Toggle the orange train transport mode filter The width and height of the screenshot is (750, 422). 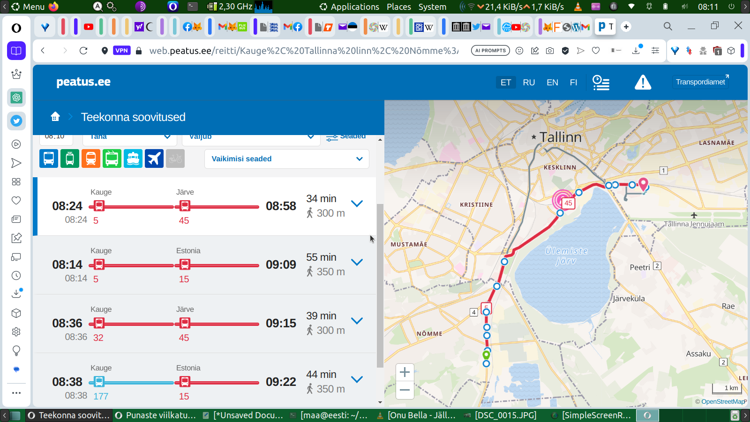tap(91, 158)
